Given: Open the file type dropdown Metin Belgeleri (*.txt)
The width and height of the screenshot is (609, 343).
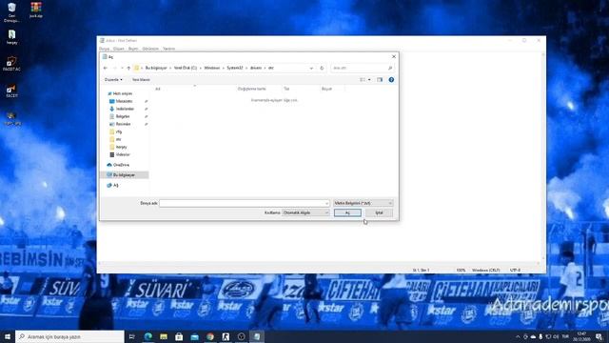Looking at the screenshot, I should 363,203.
